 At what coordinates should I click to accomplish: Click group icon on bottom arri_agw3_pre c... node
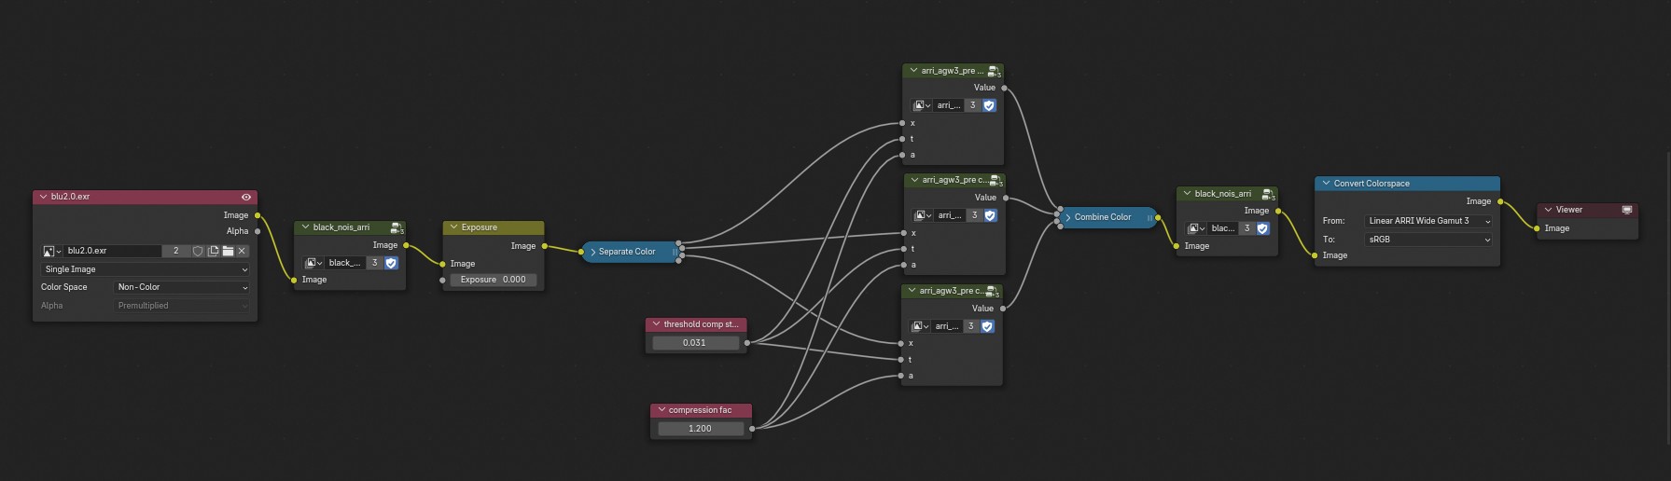click(993, 292)
